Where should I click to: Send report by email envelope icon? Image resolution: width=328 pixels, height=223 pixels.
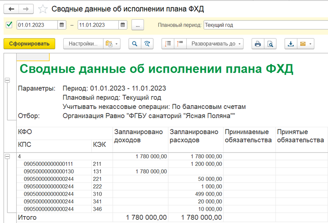point(303,44)
